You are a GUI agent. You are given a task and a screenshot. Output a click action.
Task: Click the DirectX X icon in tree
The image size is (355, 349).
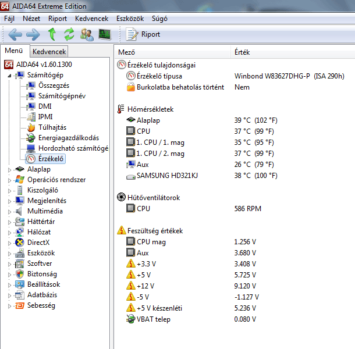point(20,243)
